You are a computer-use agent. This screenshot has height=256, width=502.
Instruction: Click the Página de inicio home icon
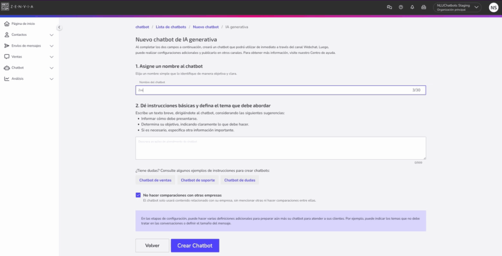click(x=6, y=24)
